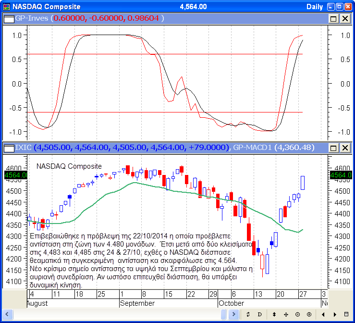The width and height of the screenshot is (355, 323).
Task: Click the 'D' daily periodicity button
Action: [x=260, y=314]
